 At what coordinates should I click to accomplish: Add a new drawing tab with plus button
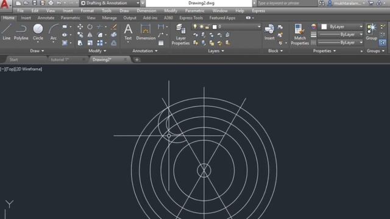(x=136, y=60)
